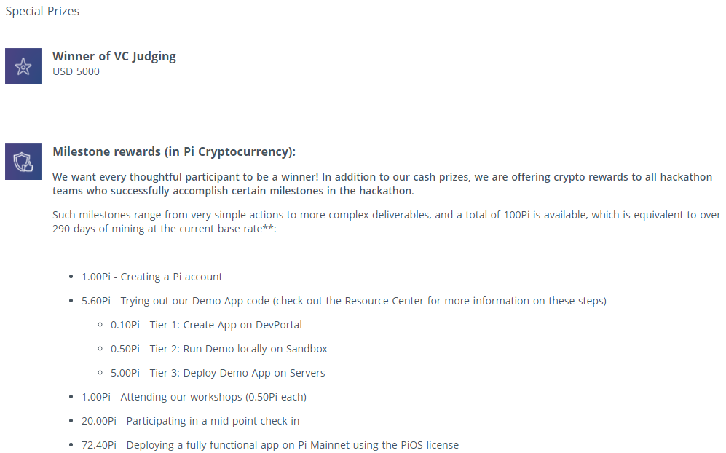
Task: Select the Special Prizes heading
Action: click(x=42, y=11)
